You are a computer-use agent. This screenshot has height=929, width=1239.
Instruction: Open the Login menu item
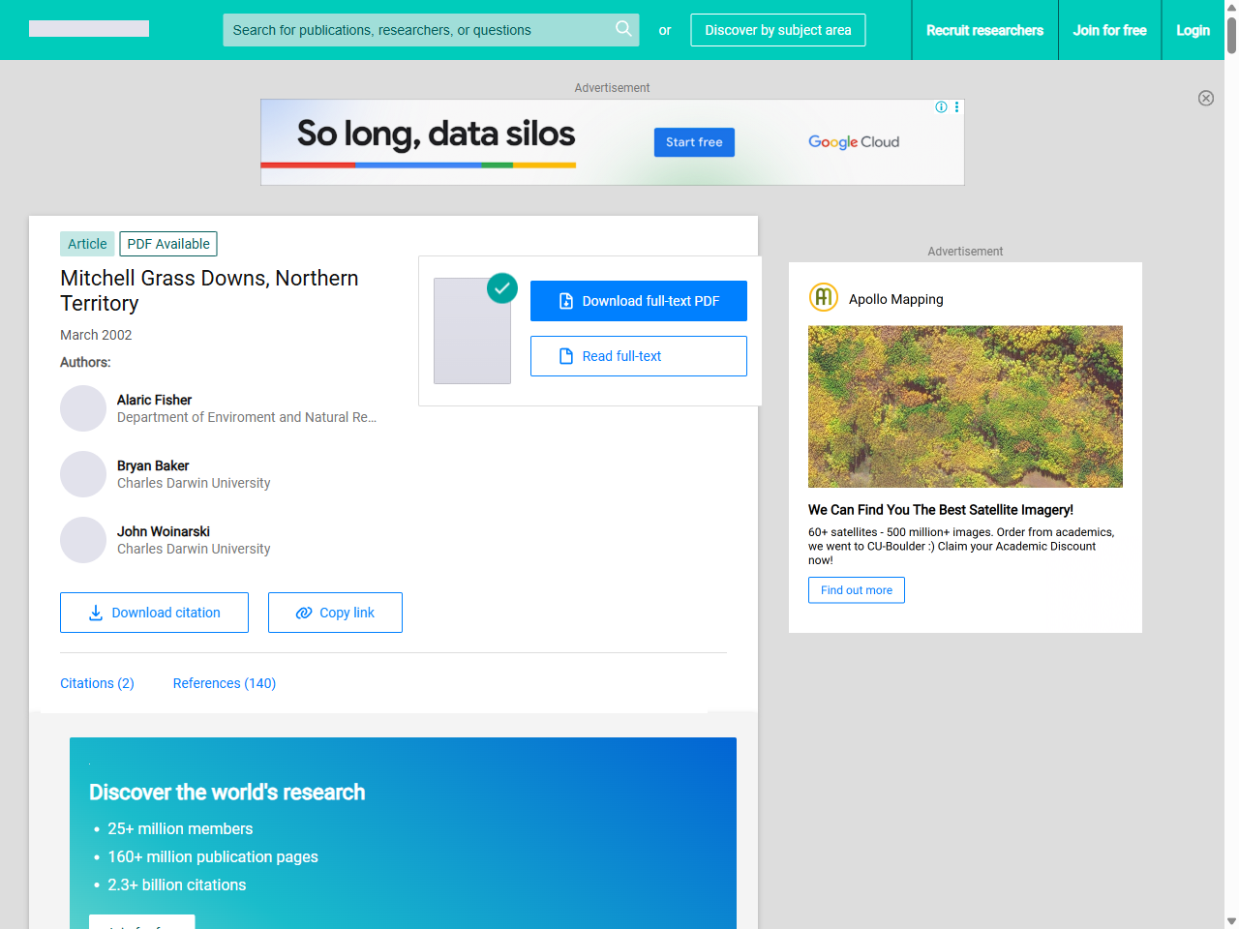[x=1193, y=30]
